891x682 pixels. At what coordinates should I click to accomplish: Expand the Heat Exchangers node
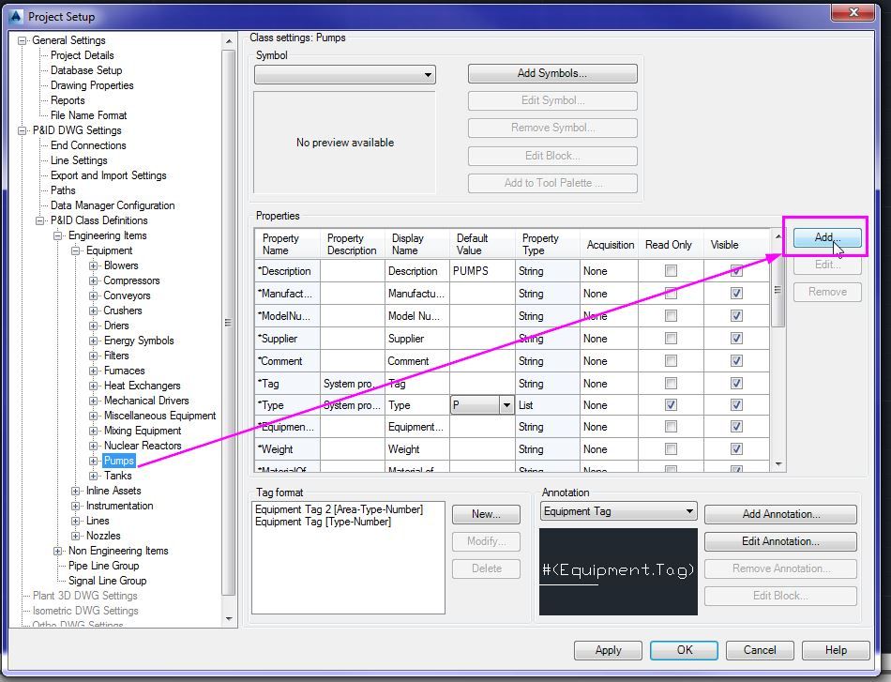click(93, 386)
